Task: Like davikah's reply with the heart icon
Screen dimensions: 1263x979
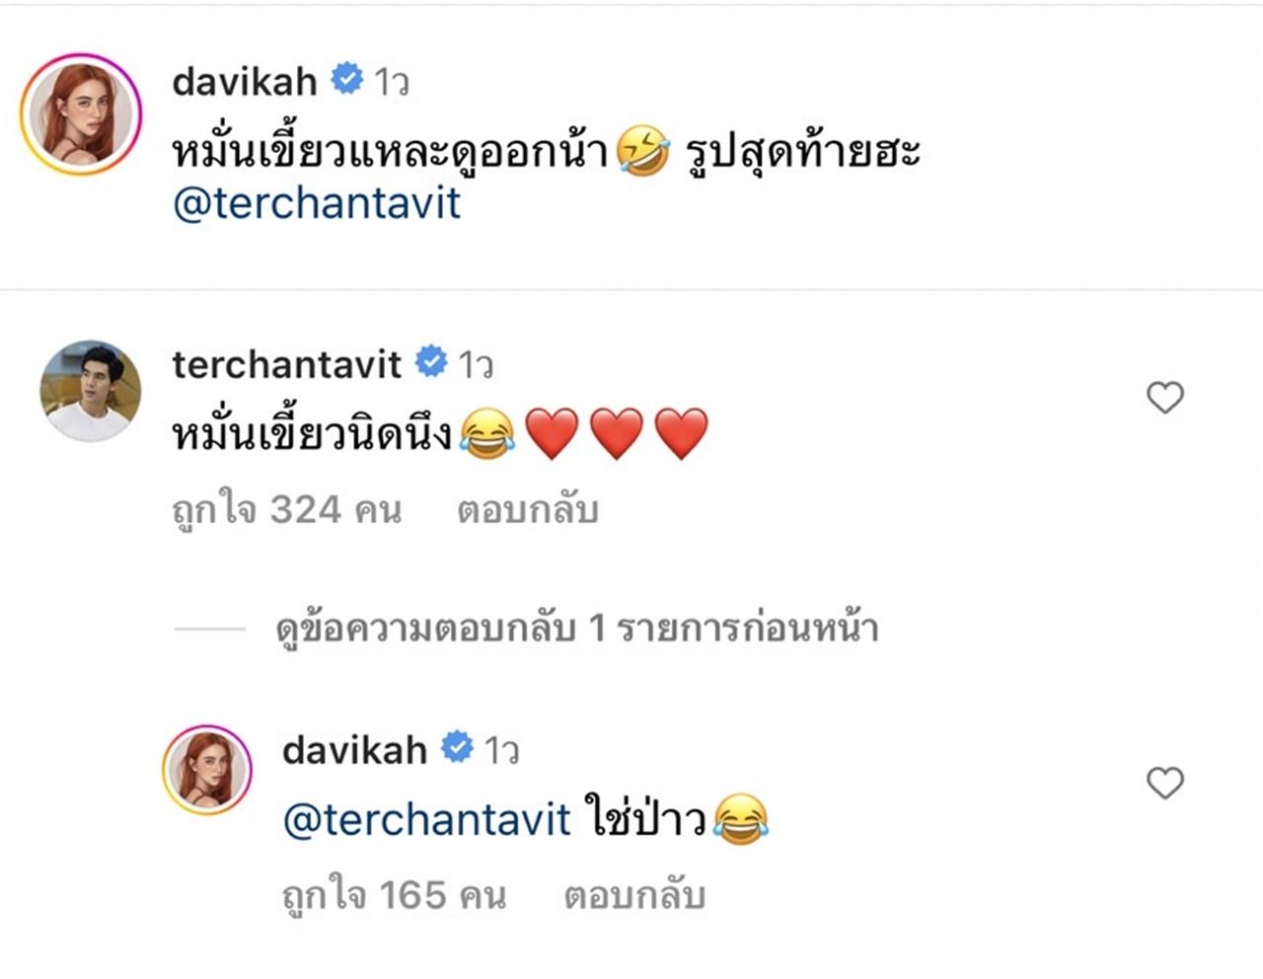Action: tap(1165, 784)
